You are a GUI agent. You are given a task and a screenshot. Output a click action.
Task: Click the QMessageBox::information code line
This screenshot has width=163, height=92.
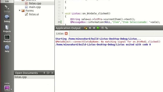115,22
